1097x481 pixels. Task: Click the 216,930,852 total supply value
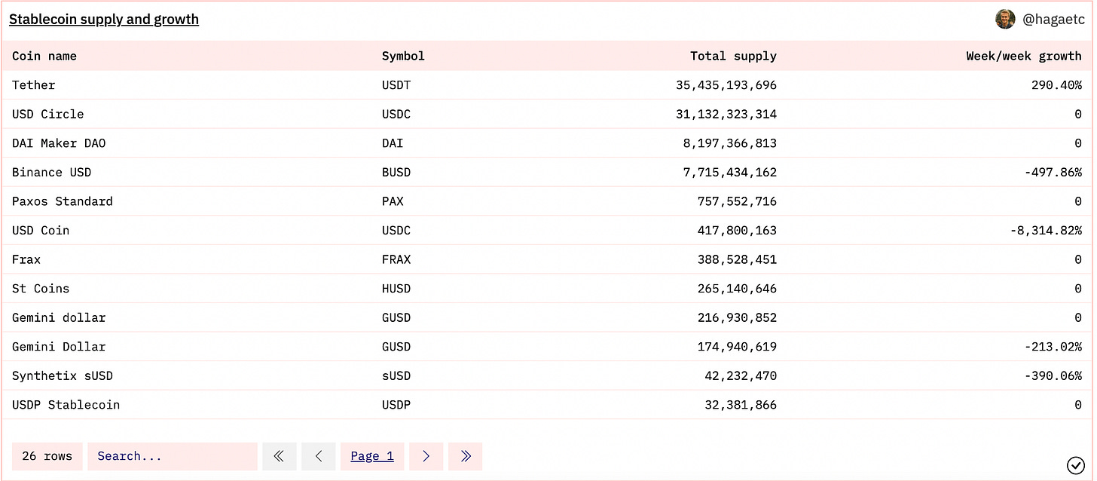pos(737,318)
